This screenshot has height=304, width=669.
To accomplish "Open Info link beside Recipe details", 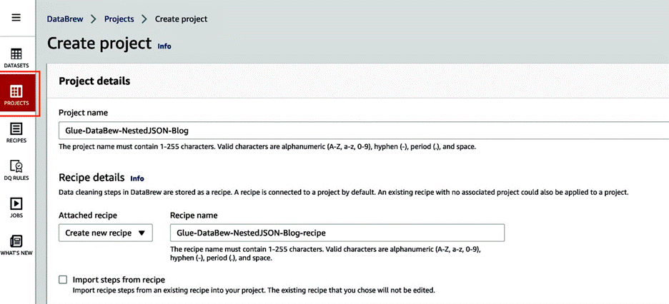I will (x=137, y=178).
